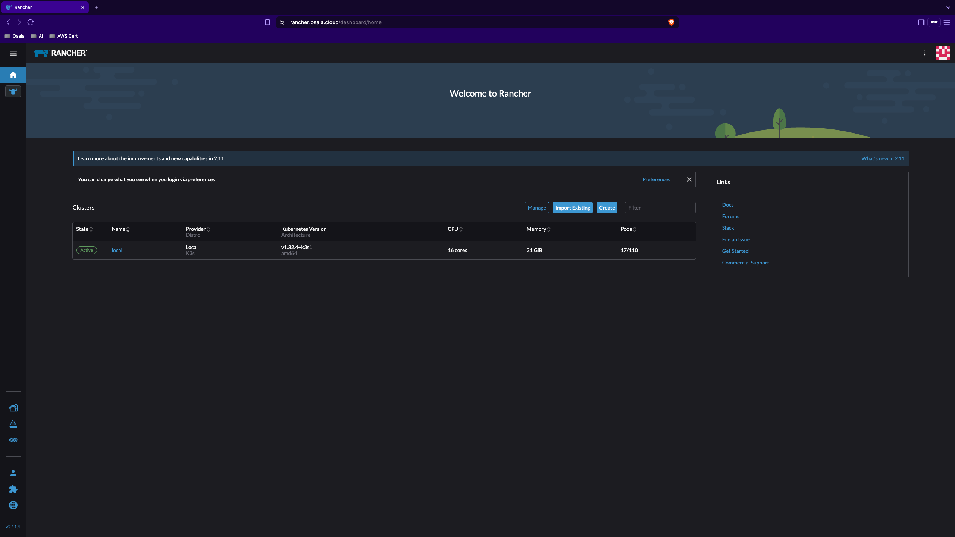955x537 pixels.
Task: Open the File an Issue link
Action: [736, 239]
